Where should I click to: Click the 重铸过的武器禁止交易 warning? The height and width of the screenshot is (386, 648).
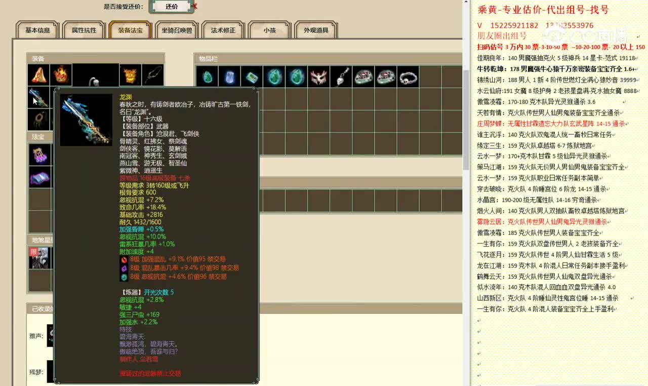click(x=150, y=373)
